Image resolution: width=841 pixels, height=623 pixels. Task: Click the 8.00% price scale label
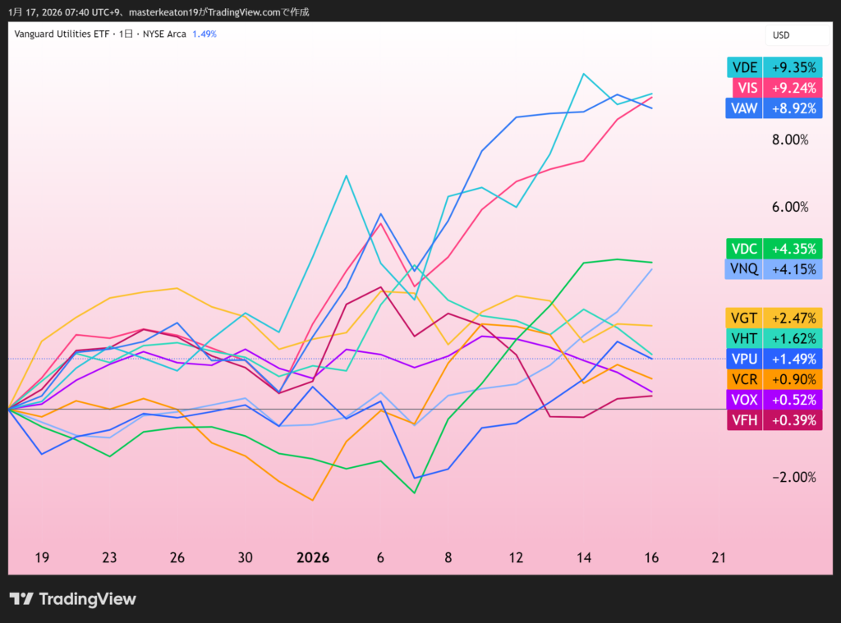pos(789,140)
